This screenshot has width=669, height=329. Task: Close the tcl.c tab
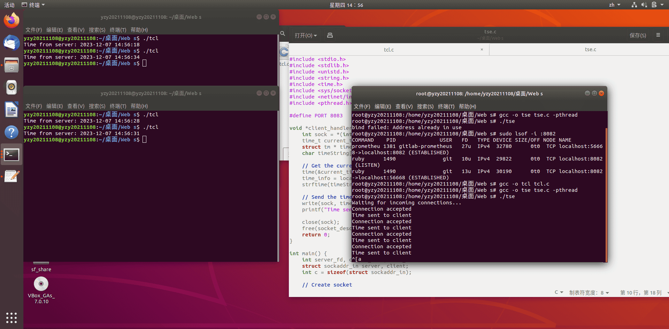482,49
